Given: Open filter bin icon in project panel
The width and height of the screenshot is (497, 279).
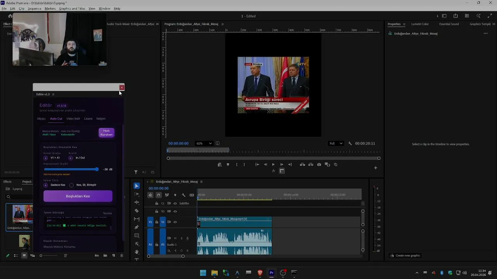Looking at the screenshot, I should pyautogui.click(x=136, y=172).
